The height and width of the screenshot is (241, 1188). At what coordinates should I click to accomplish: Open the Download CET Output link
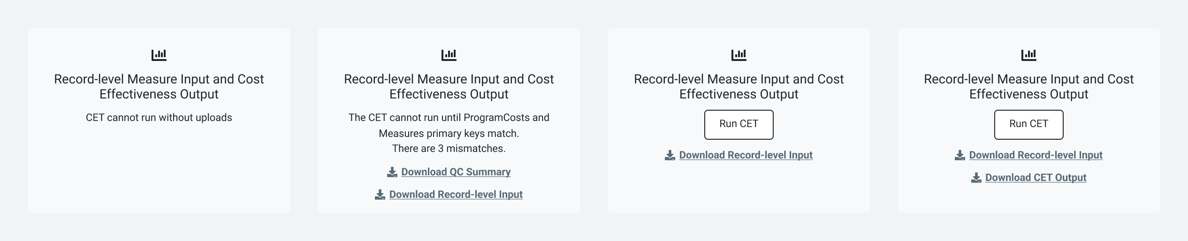1036,178
